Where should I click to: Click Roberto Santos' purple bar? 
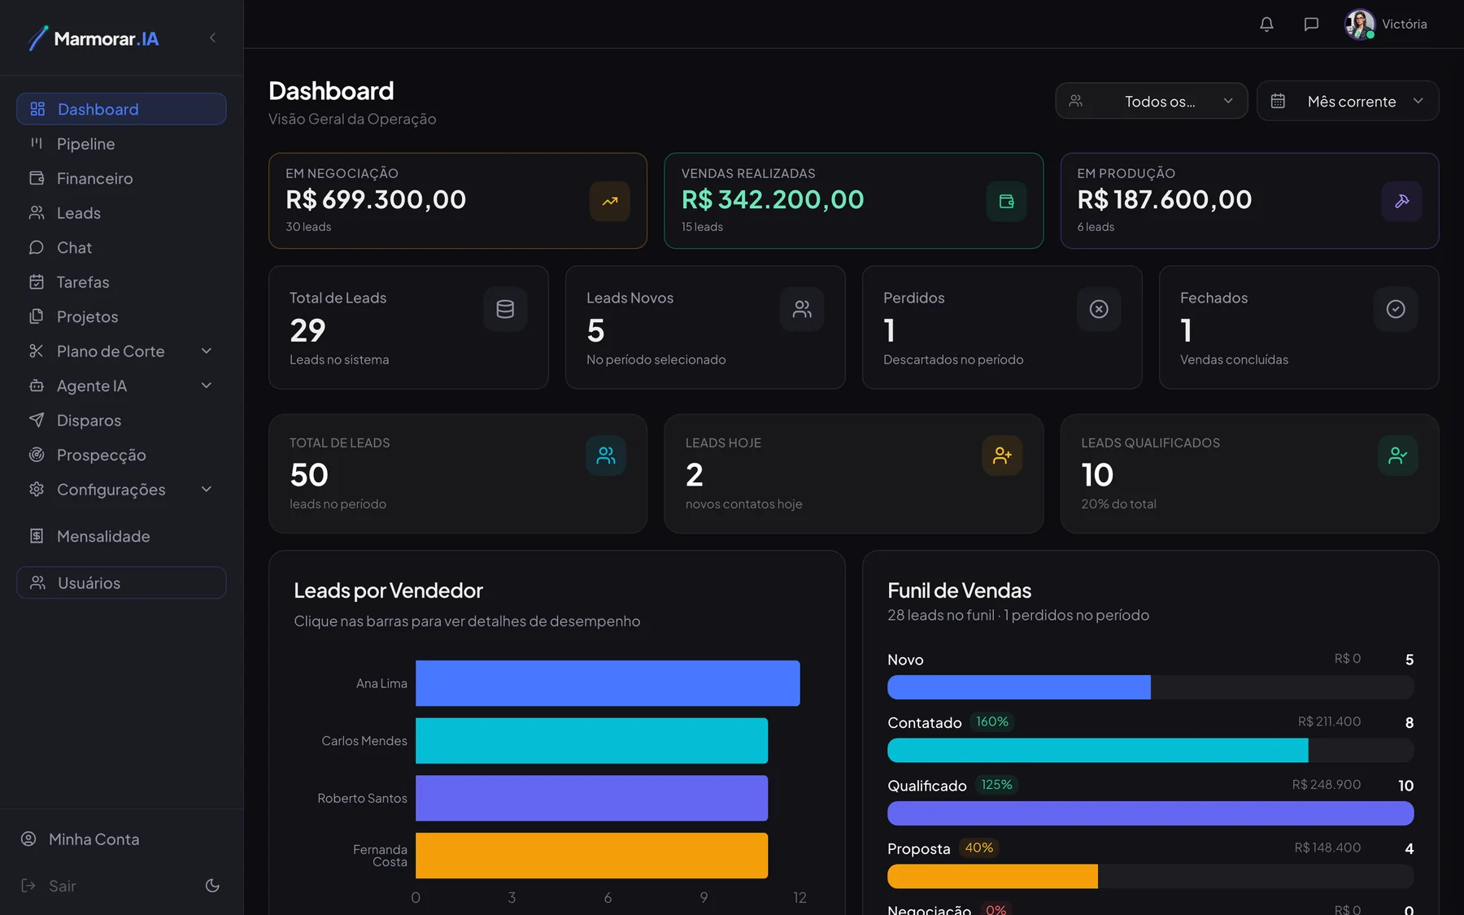point(591,798)
